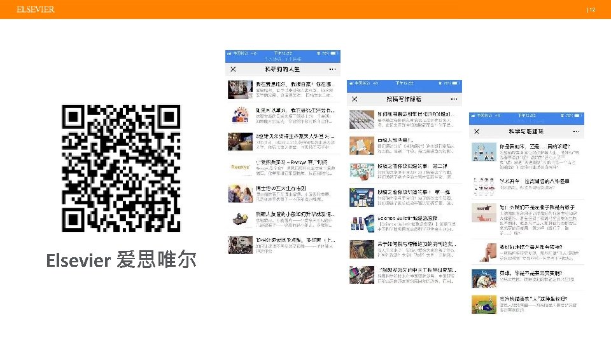611x343 pixels.
Task: Open three-dot menu on 投稿写作秘籍 page
Action: [x=454, y=99]
